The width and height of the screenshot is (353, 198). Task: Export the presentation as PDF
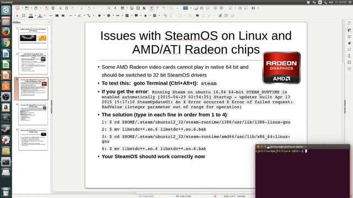tap(46, 8)
